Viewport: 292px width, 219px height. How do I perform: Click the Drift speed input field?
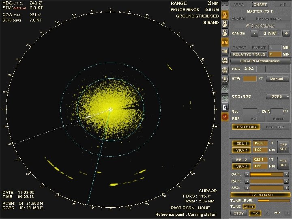[x=277, y=112]
